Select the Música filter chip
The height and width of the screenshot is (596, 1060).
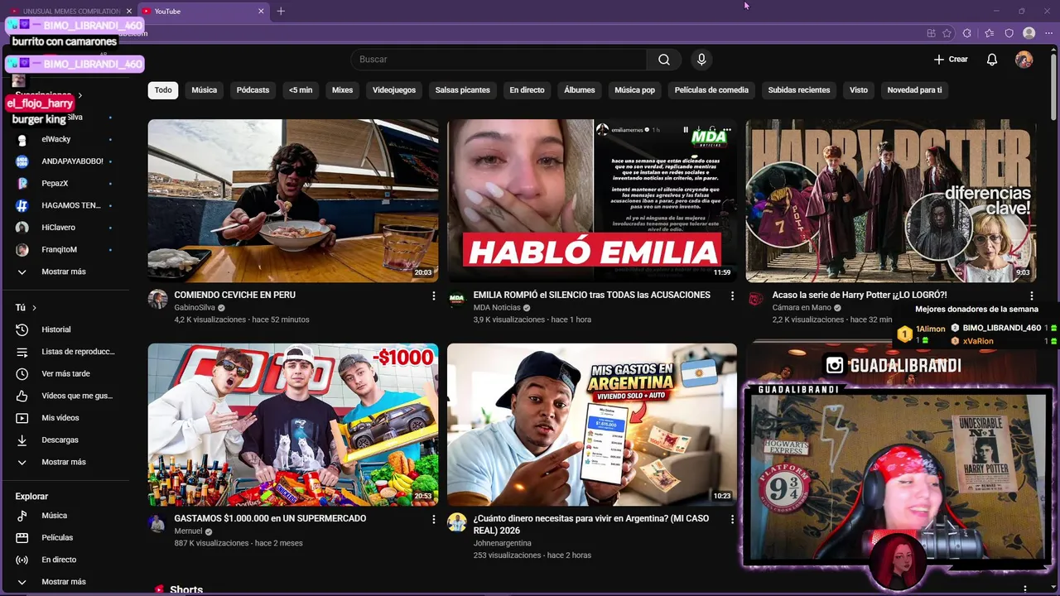click(x=205, y=90)
